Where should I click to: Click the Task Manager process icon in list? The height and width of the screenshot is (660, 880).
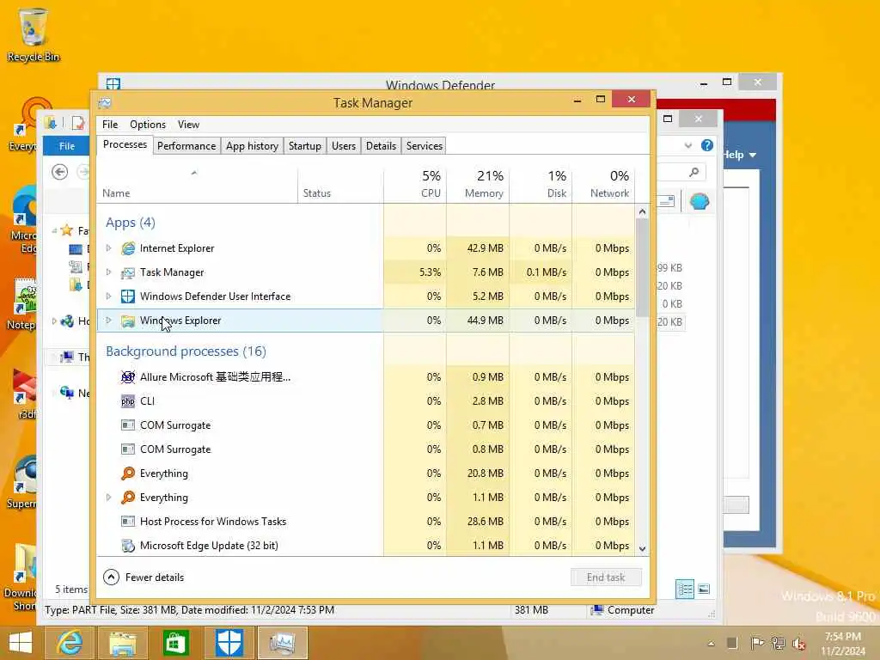128,272
